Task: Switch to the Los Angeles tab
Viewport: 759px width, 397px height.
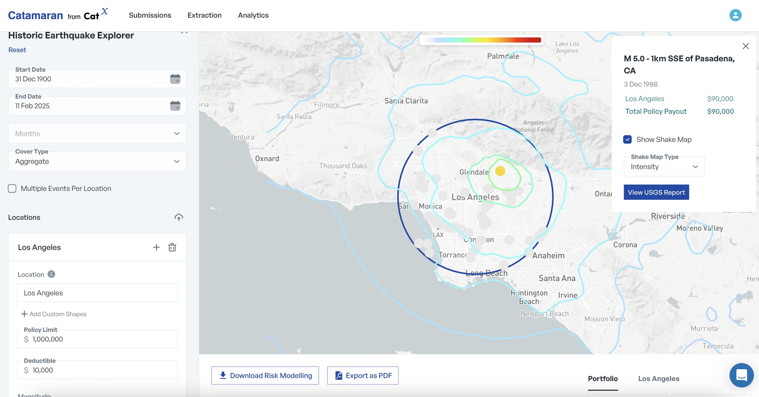Action: point(659,379)
